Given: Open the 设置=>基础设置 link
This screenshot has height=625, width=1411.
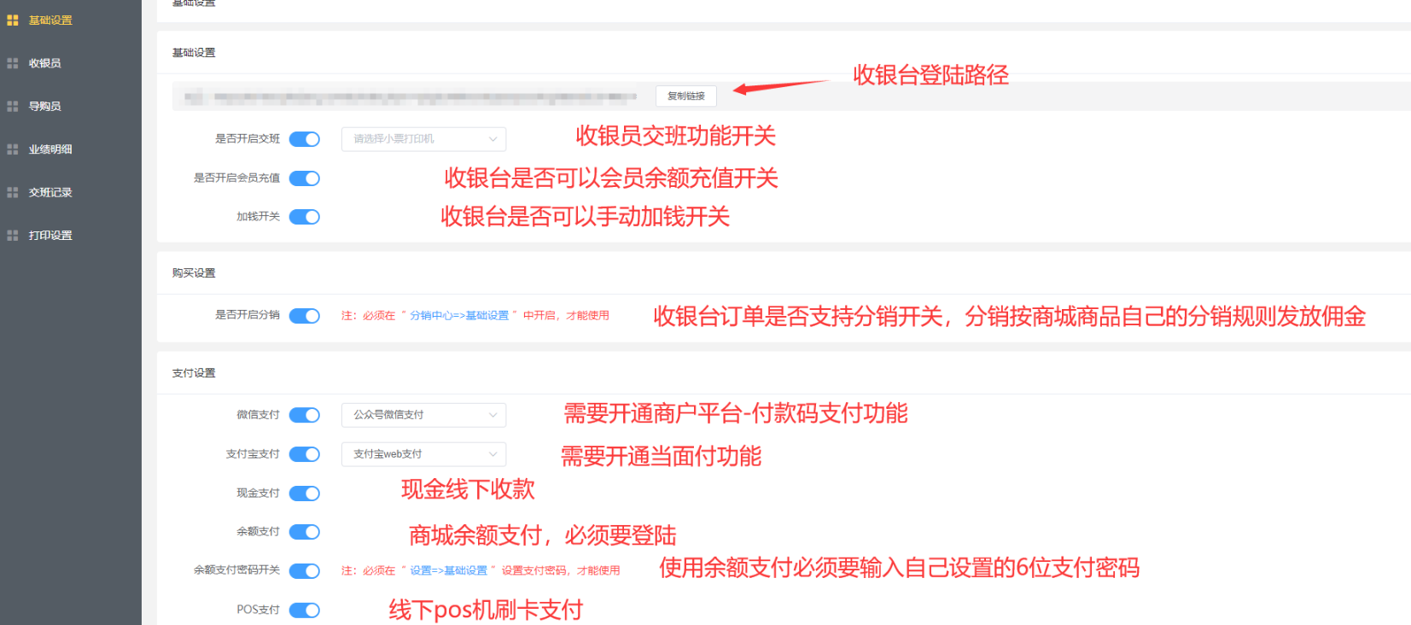Looking at the screenshot, I should click(x=448, y=570).
